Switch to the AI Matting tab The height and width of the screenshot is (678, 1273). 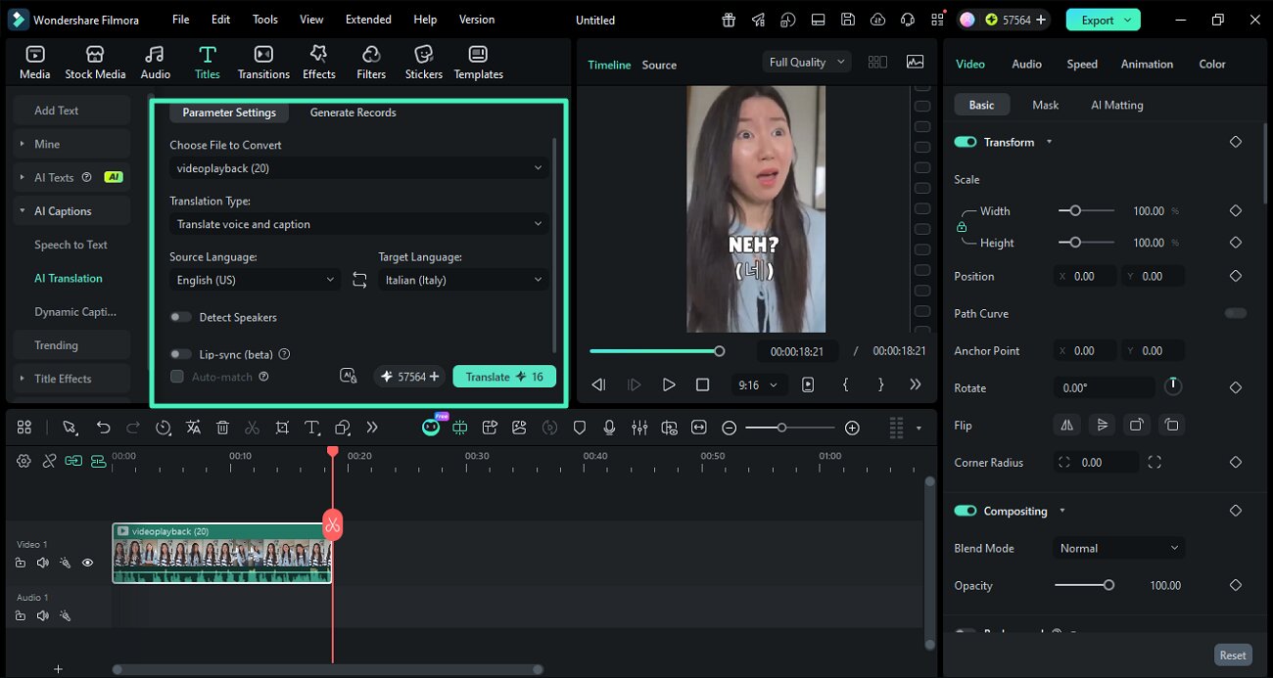(x=1117, y=105)
